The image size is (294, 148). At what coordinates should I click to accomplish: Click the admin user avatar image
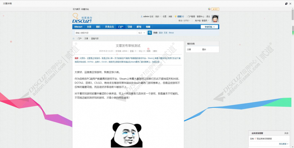(215, 18)
